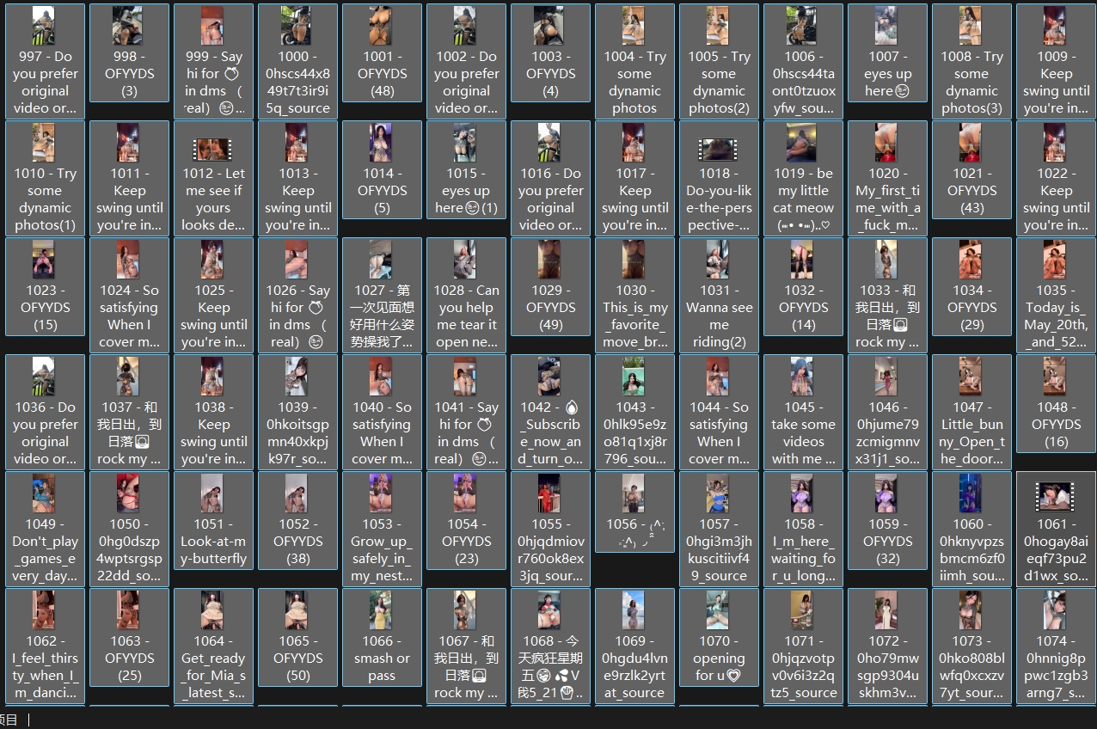Select file 1029 - OFYYDS (49)

[550, 294]
